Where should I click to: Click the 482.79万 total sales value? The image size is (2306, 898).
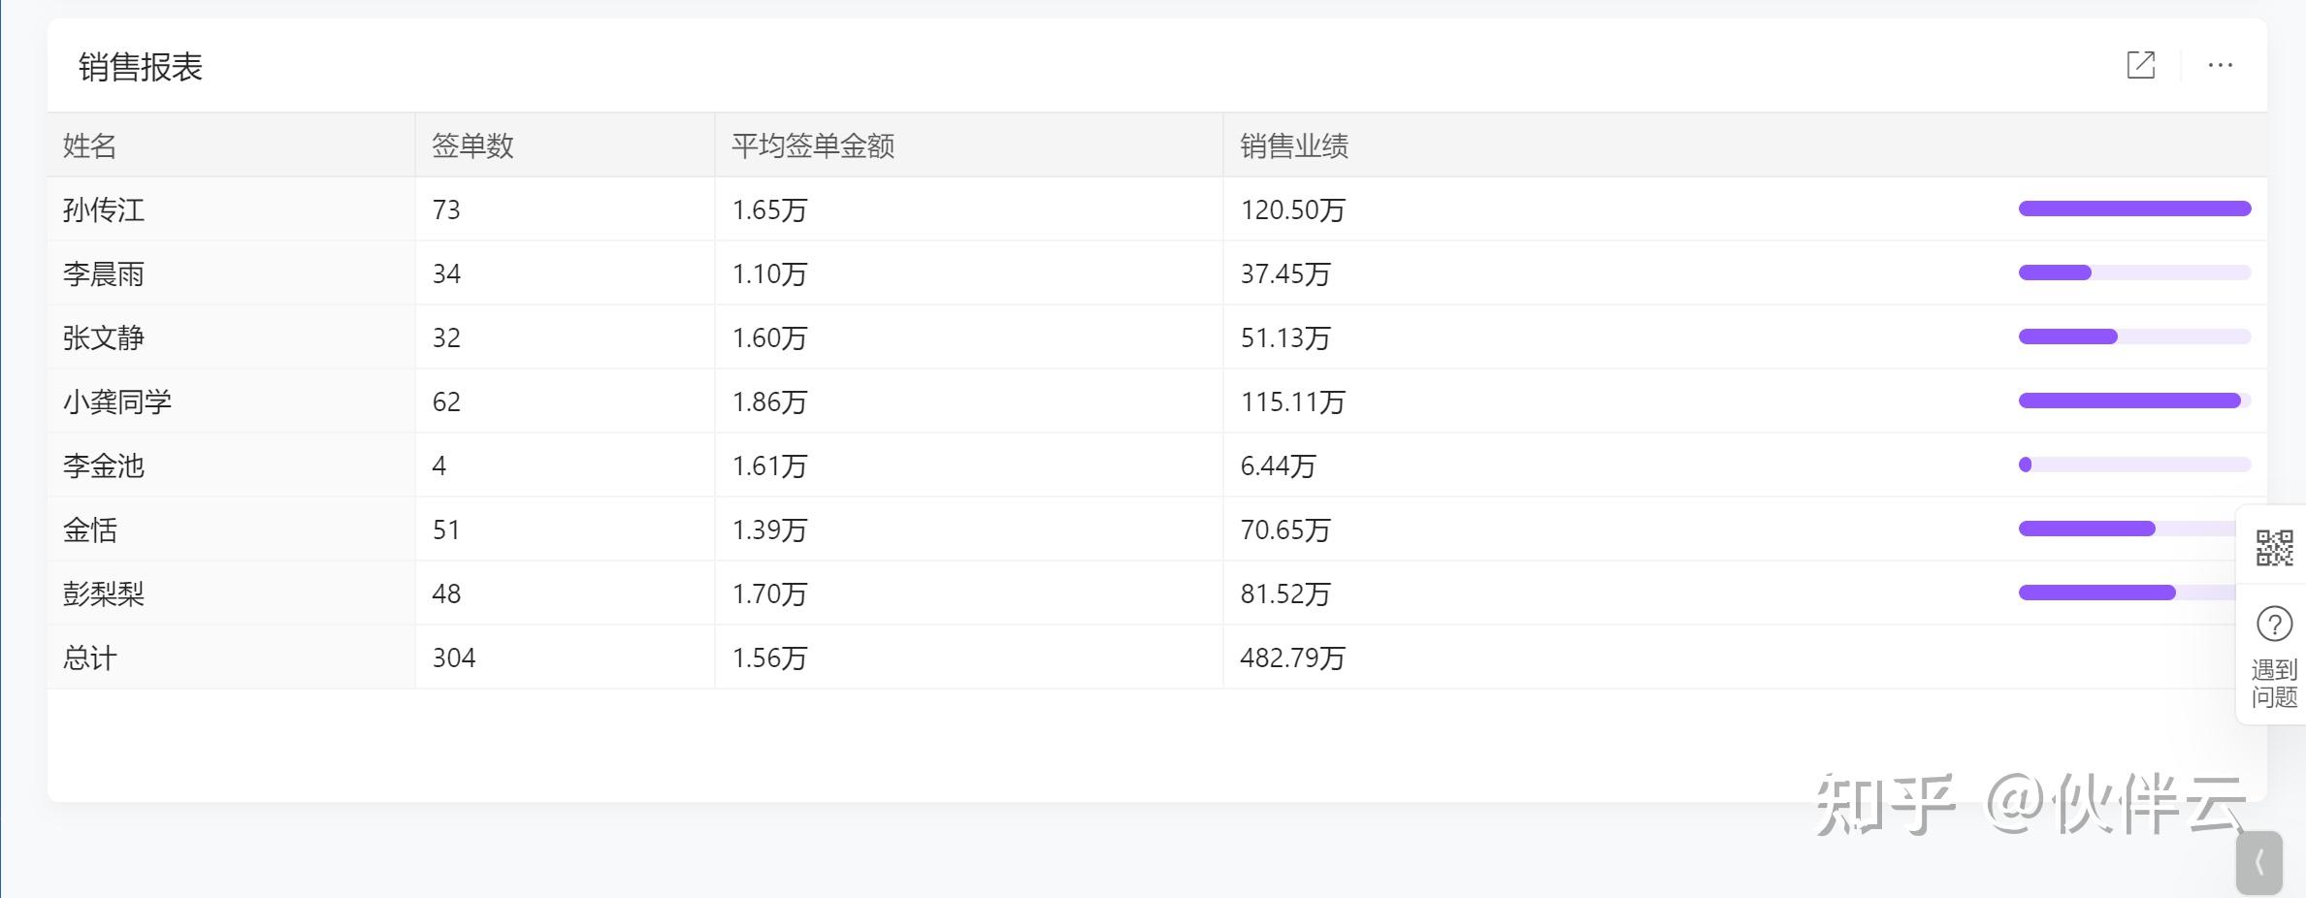tap(1292, 658)
